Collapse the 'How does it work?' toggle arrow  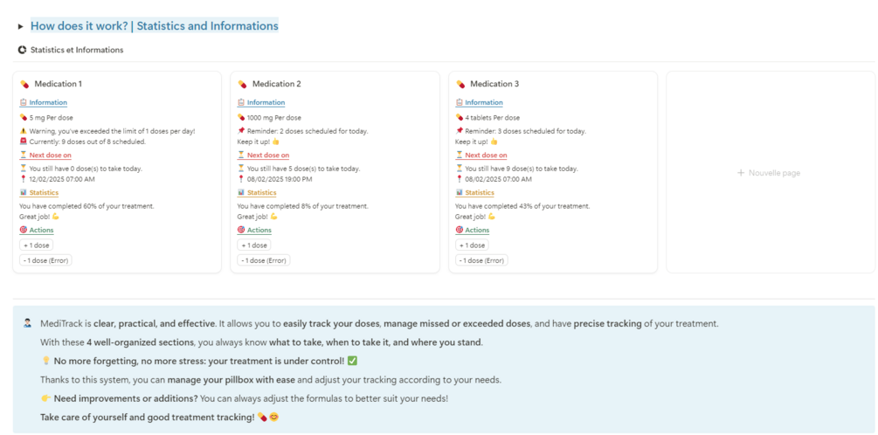(21, 27)
